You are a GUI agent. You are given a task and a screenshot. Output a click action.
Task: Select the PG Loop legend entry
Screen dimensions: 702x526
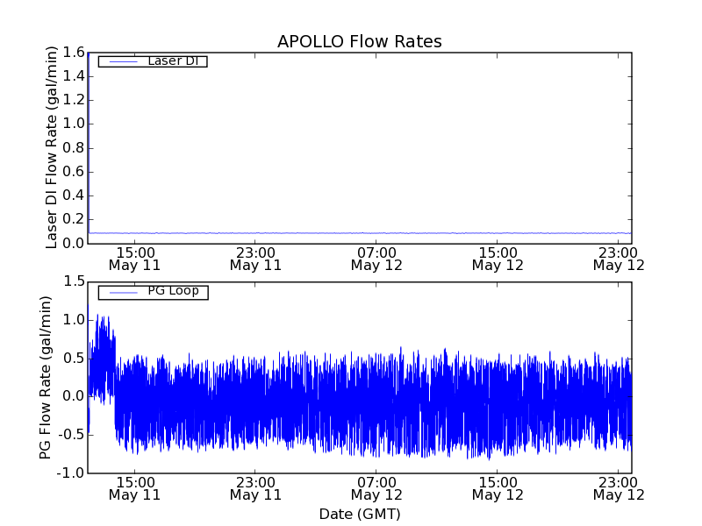173,291
